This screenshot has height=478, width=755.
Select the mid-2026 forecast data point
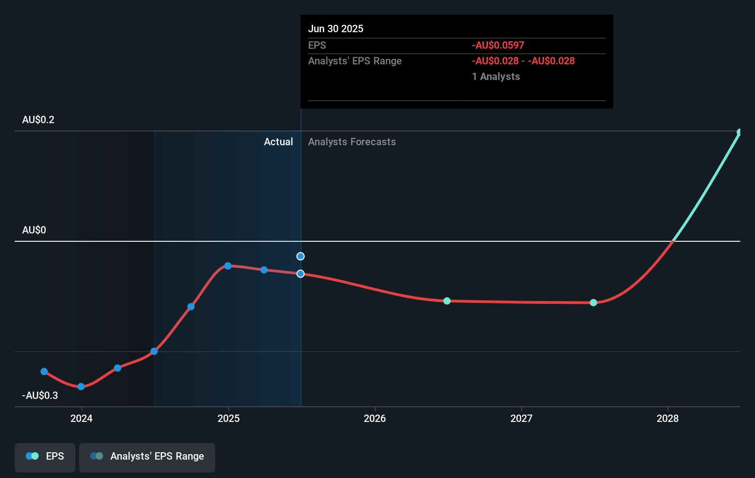(x=447, y=301)
